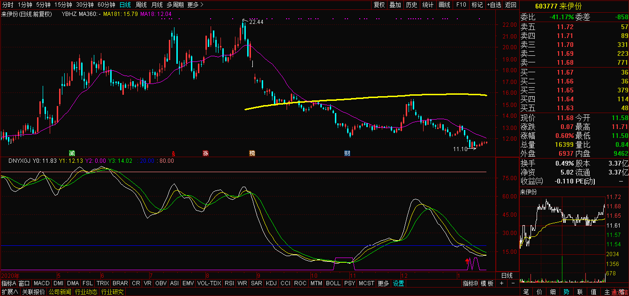Expand the 更多 periods dropdown at top
The width and height of the screenshot is (629, 296).
(195, 5)
